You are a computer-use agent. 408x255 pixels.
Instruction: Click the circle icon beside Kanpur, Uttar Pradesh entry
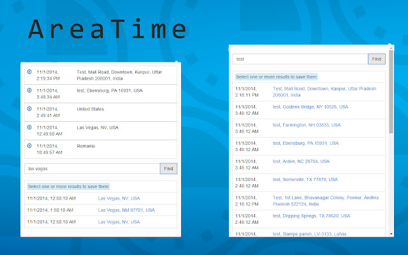click(x=29, y=71)
